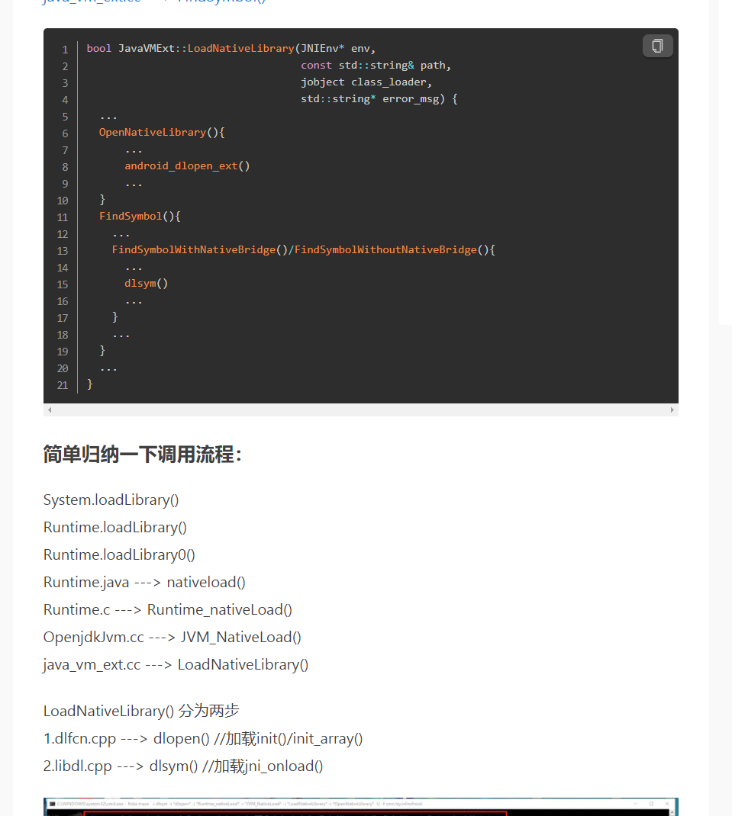Click OpenNativeLibrary on code line 6
The height and width of the screenshot is (816, 732).
[153, 132]
